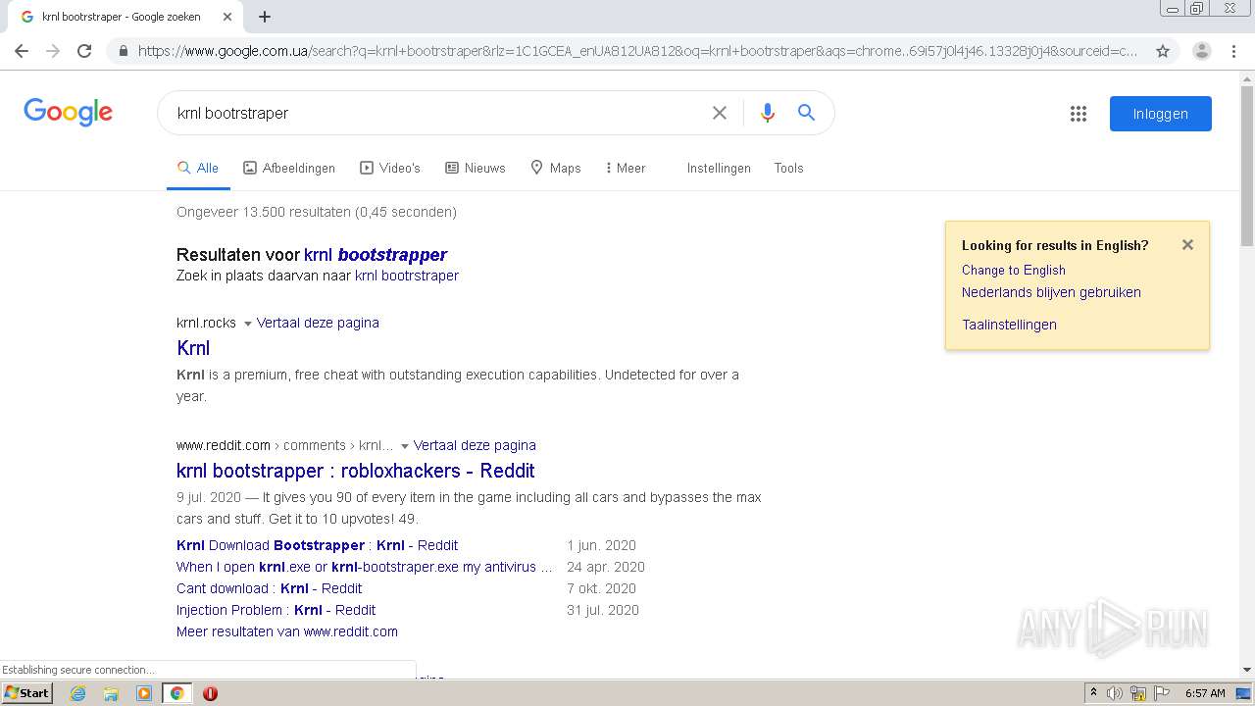Click the volume speaker tray icon

pyautogui.click(x=1115, y=693)
